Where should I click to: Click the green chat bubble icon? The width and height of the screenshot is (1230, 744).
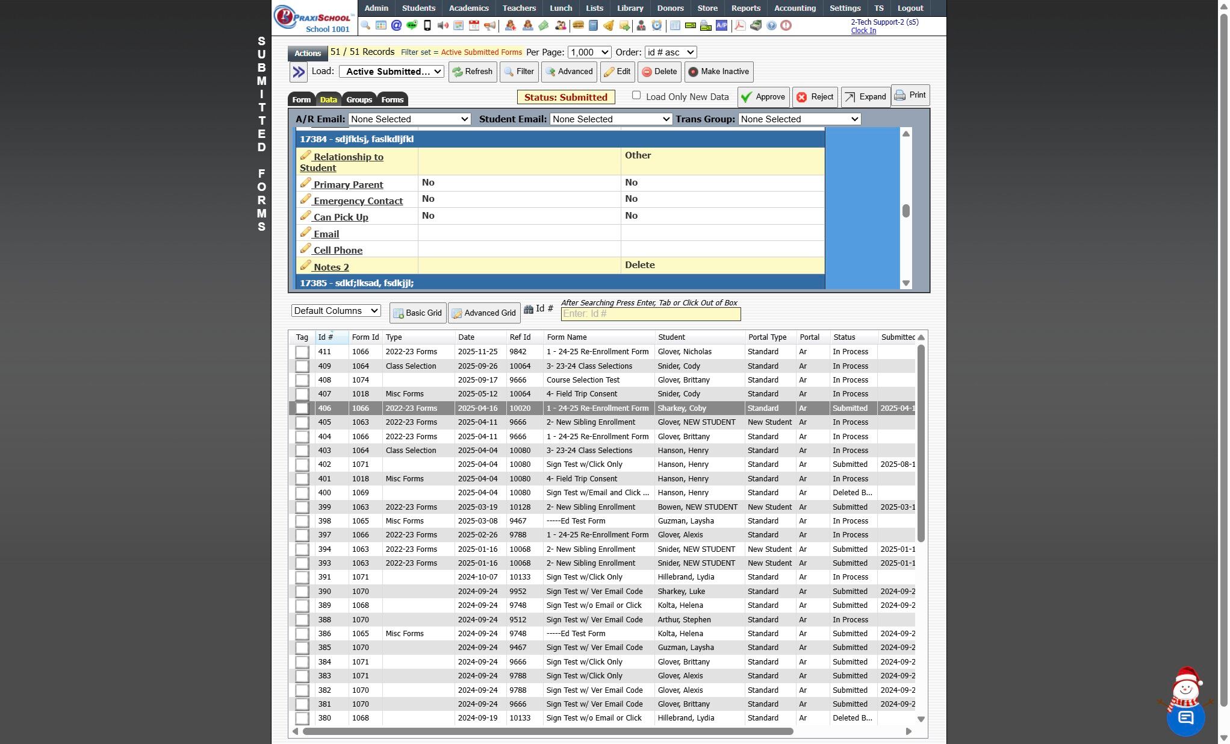pos(412,25)
